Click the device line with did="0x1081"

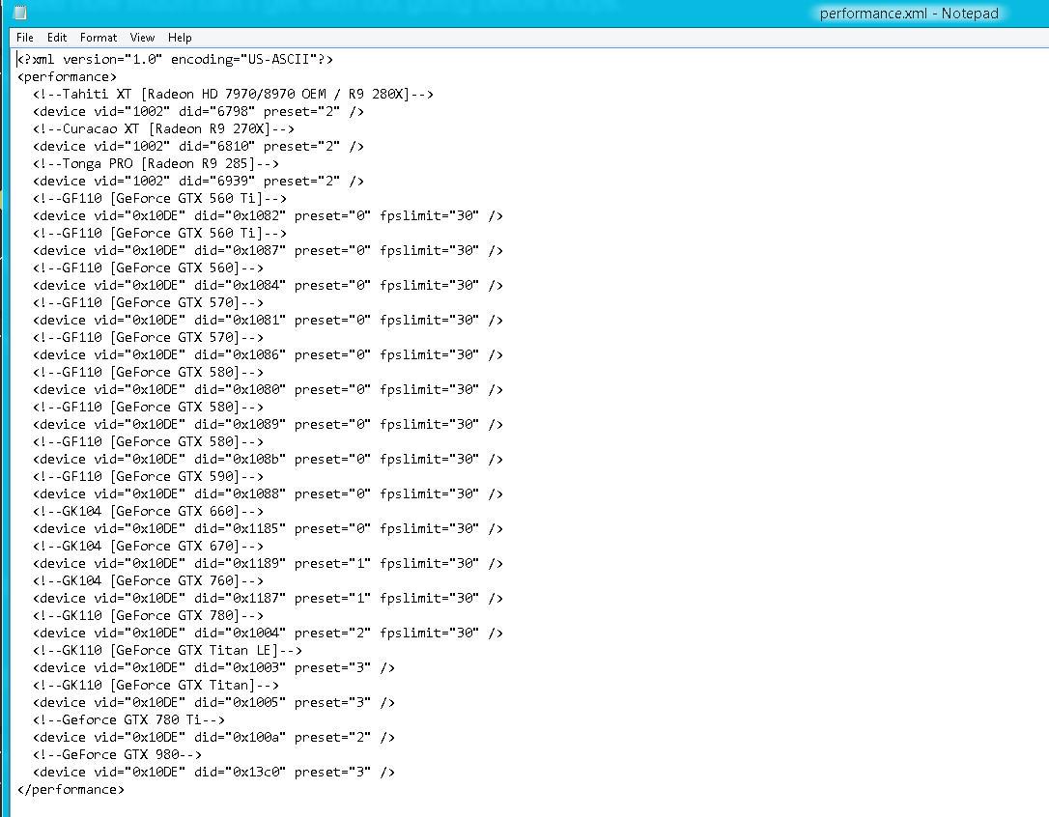click(x=268, y=320)
